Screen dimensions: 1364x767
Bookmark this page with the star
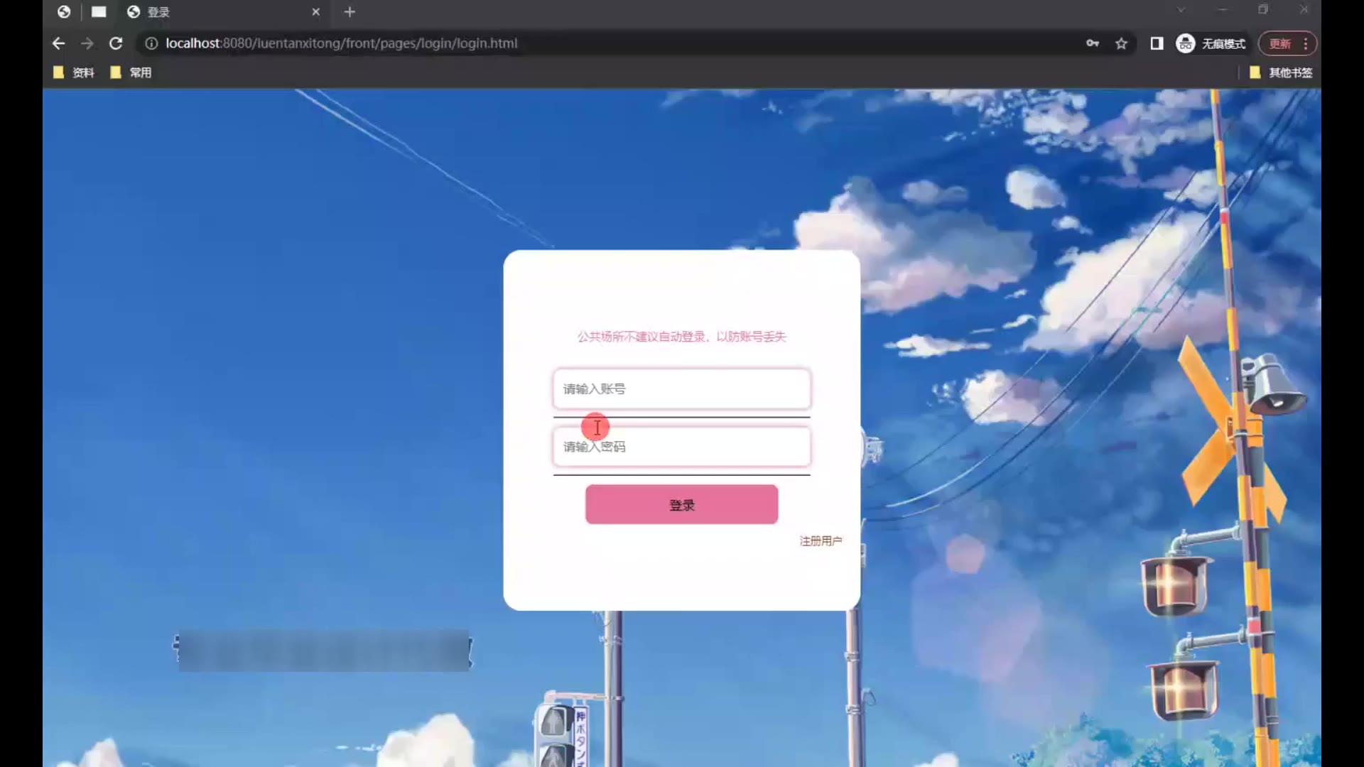pyautogui.click(x=1121, y=43)
